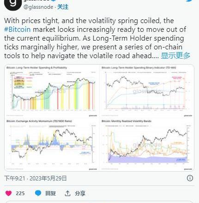Open Long-Term Holder Spending & Profitability chart
199x203 pixels.
pos(52,91)
